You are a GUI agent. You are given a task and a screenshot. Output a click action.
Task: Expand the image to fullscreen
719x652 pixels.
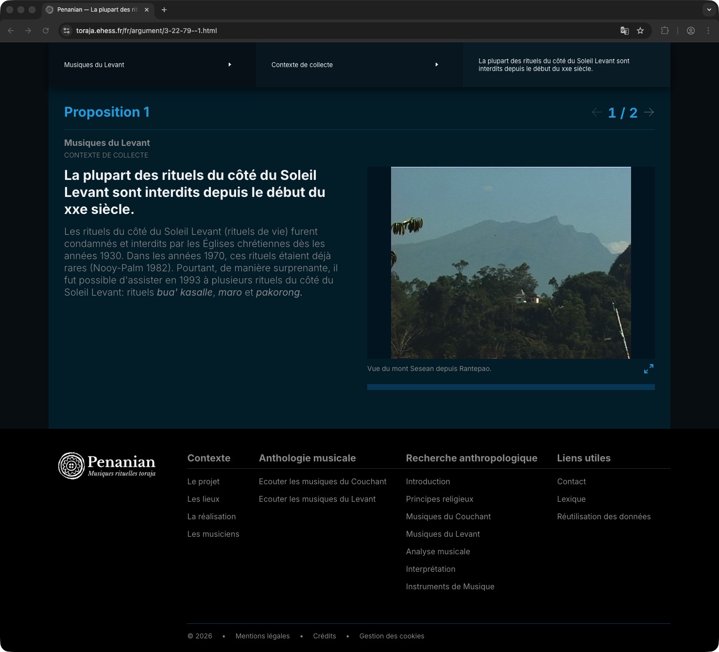tap(649, 369)
